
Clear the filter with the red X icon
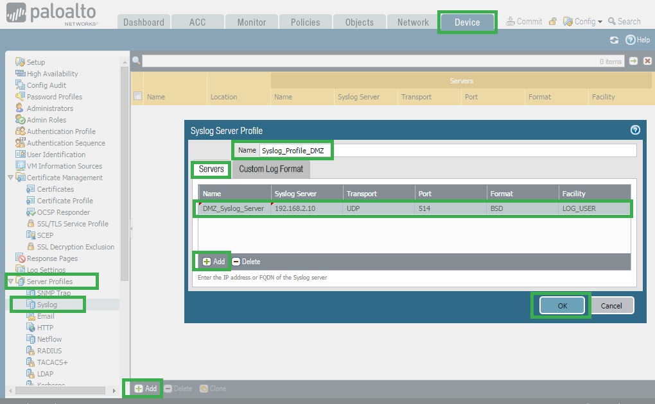click(x=647, y=61)
